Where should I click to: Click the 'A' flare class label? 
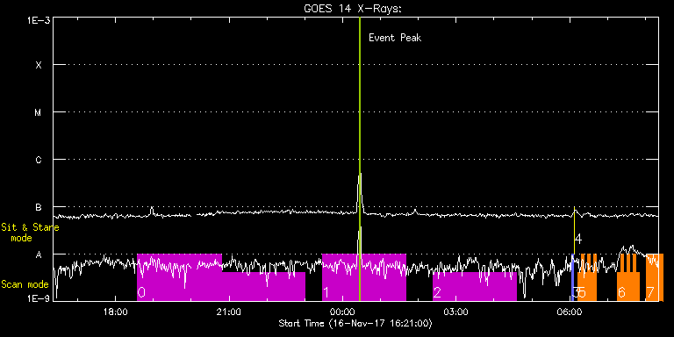[x=39, y=255]
